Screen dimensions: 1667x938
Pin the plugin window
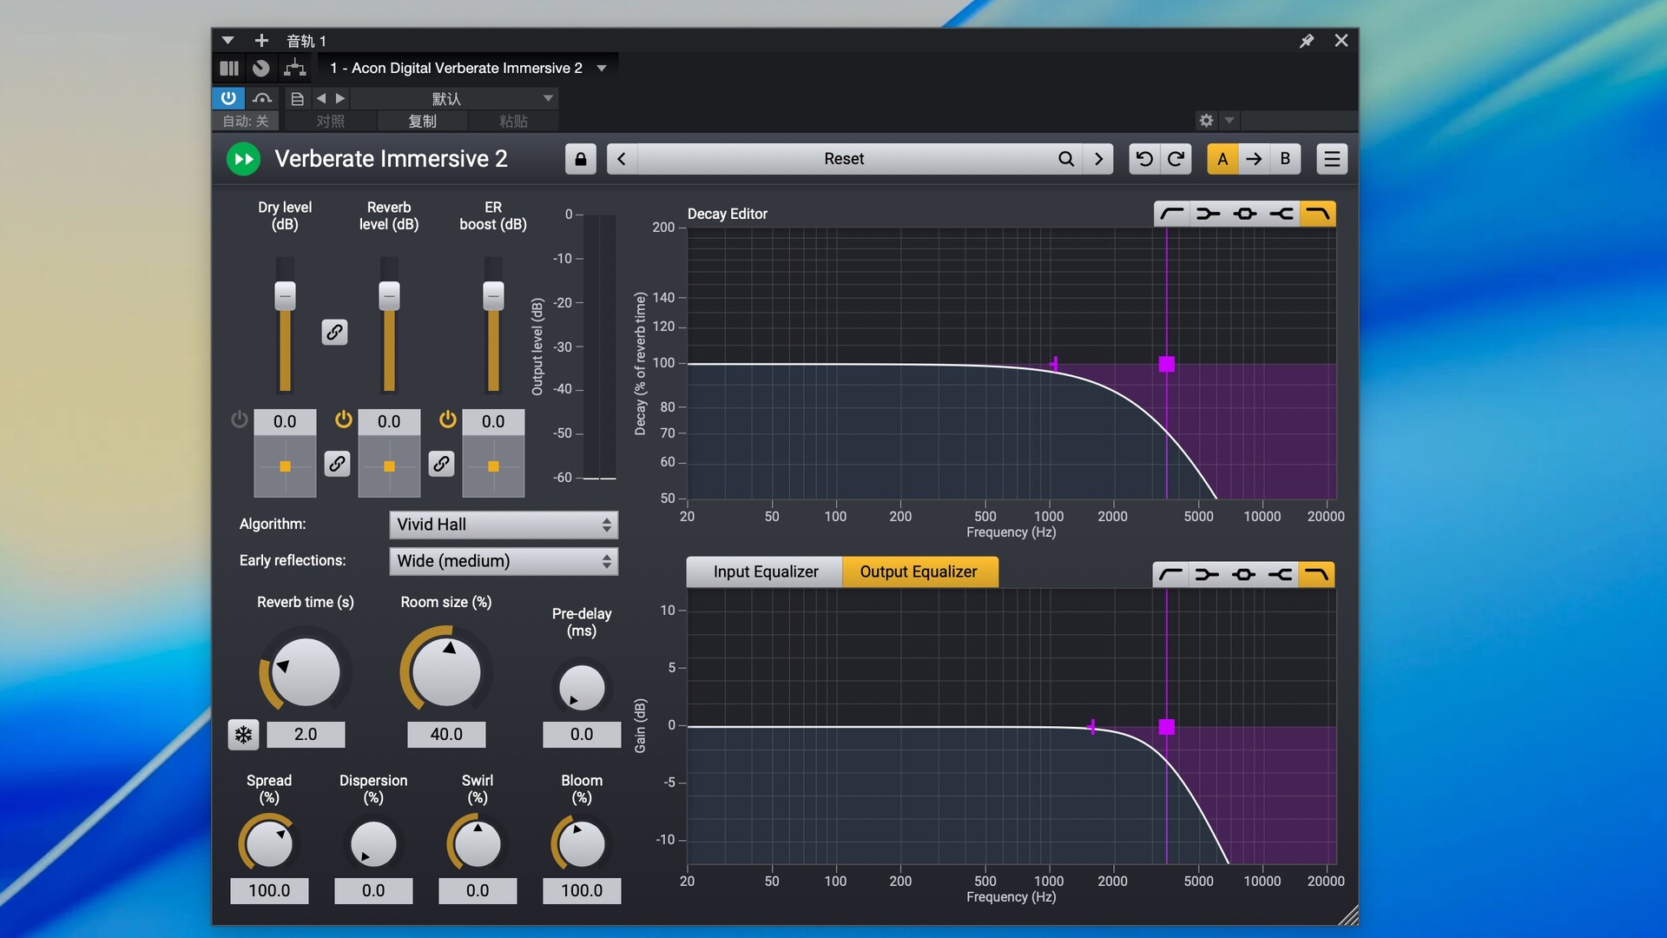[x=1307, y=41]
